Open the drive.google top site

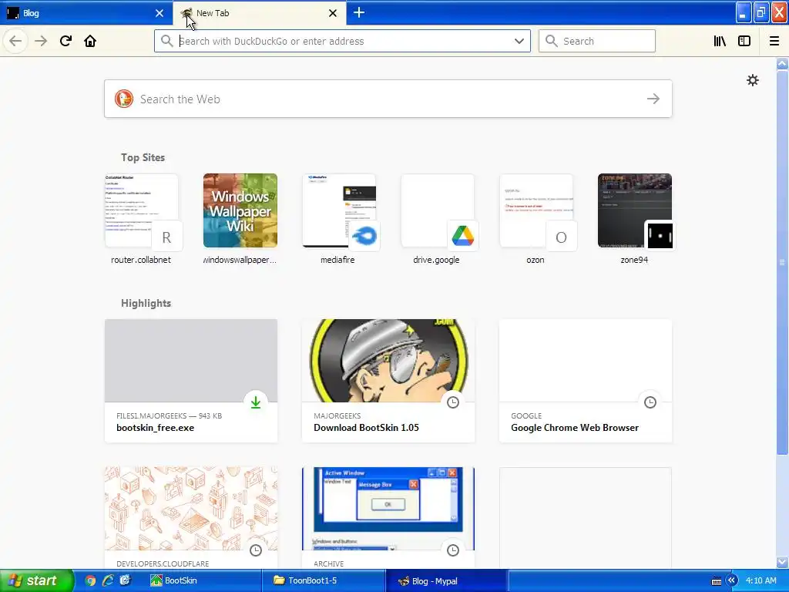[x=438, y=219]
